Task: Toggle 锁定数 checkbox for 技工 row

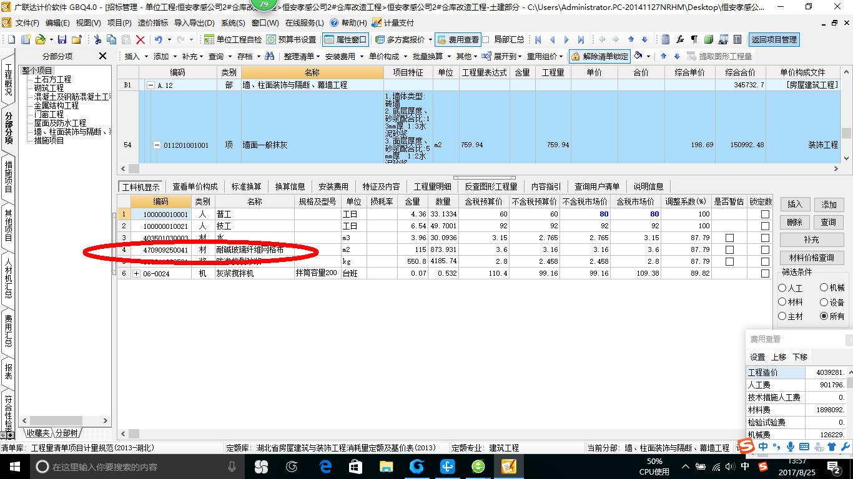Action: pos(765,226)
